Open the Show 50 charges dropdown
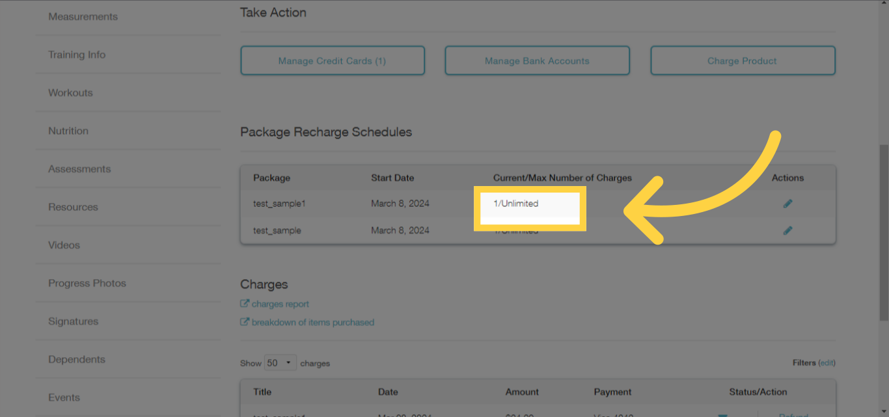Viewport: 889px width, 417px height. [280, 363]
